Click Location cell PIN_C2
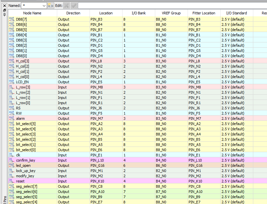The image size is (267, 204). [106, 40]
